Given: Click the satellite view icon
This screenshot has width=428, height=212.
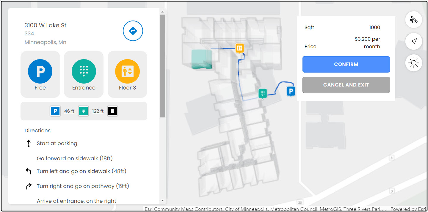Looking at the screenshot, I should coord(413,20).
